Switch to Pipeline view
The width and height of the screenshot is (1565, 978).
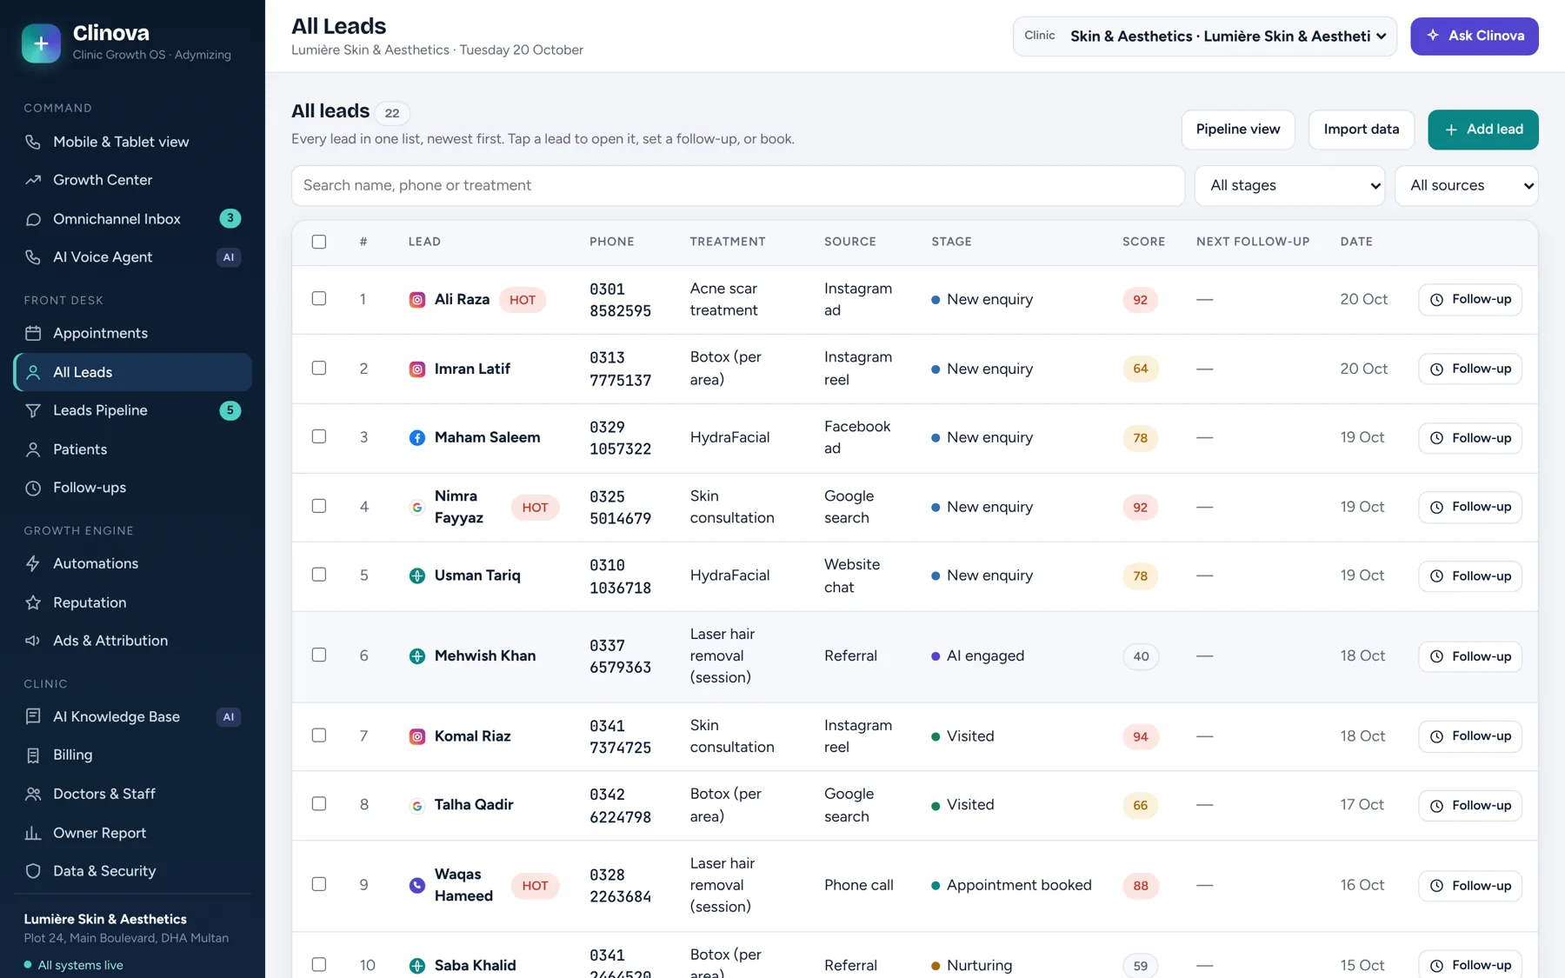coord(1238,130)
